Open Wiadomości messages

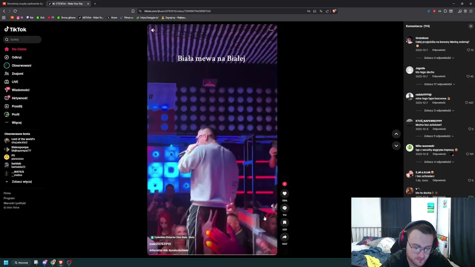20,90
